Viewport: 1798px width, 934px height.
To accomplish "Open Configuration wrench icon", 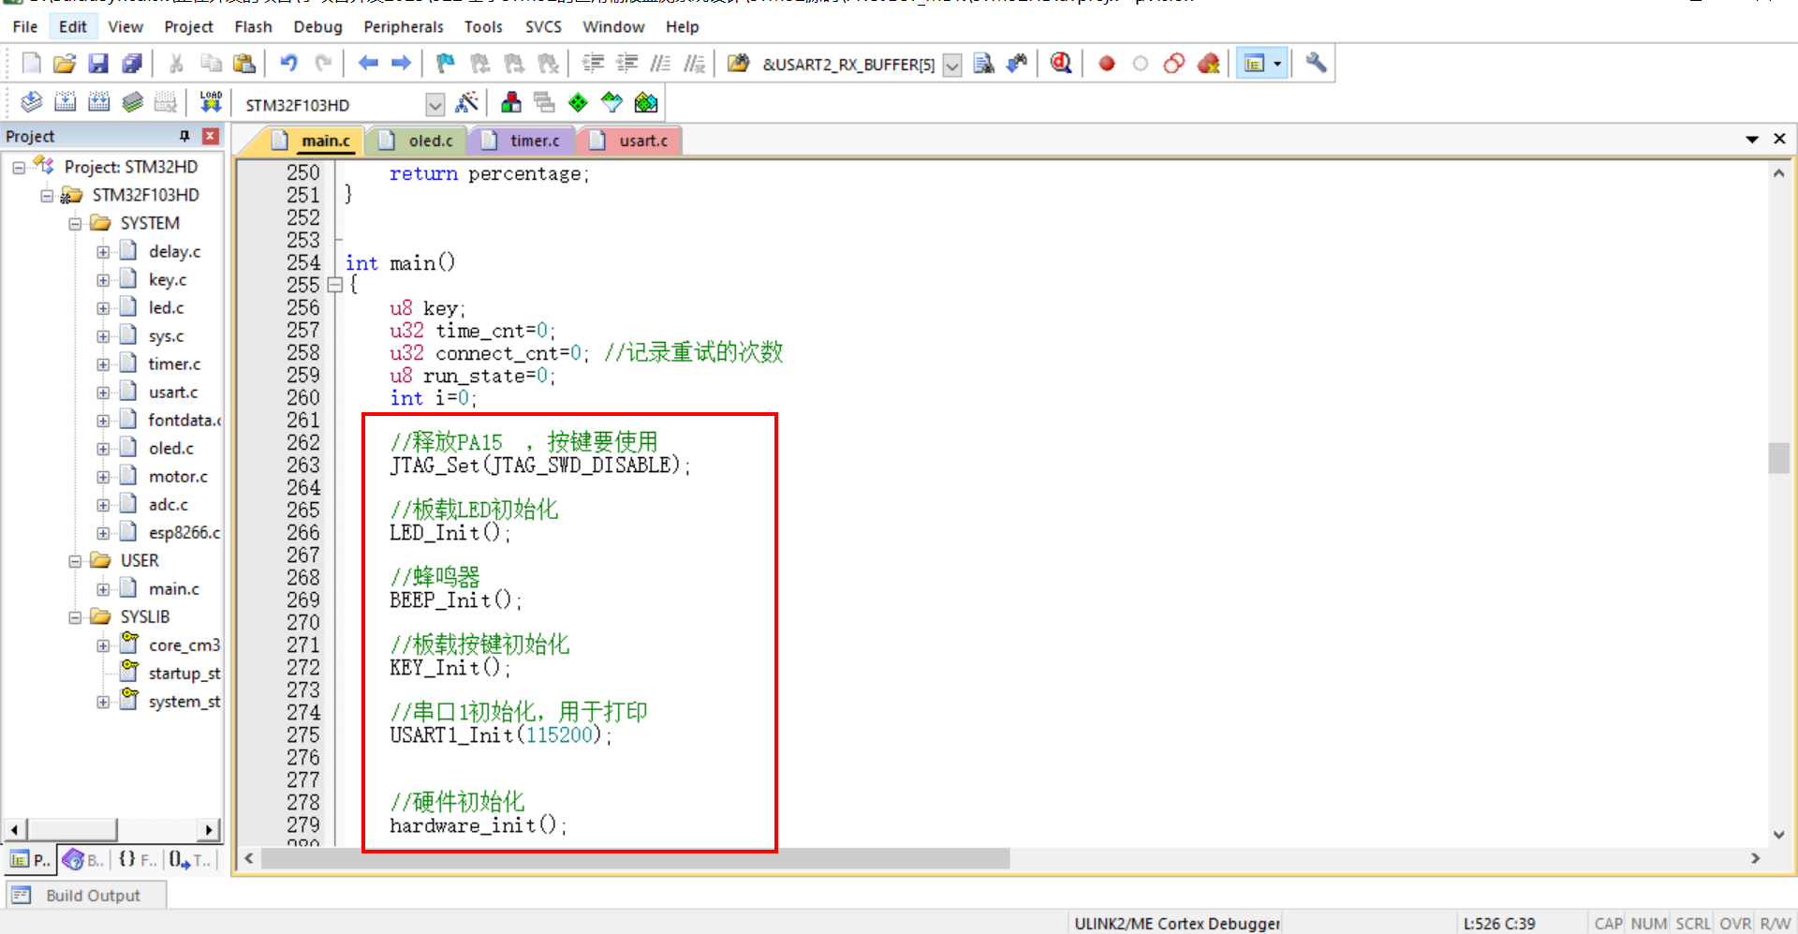I will click(x=1316, y=64).
